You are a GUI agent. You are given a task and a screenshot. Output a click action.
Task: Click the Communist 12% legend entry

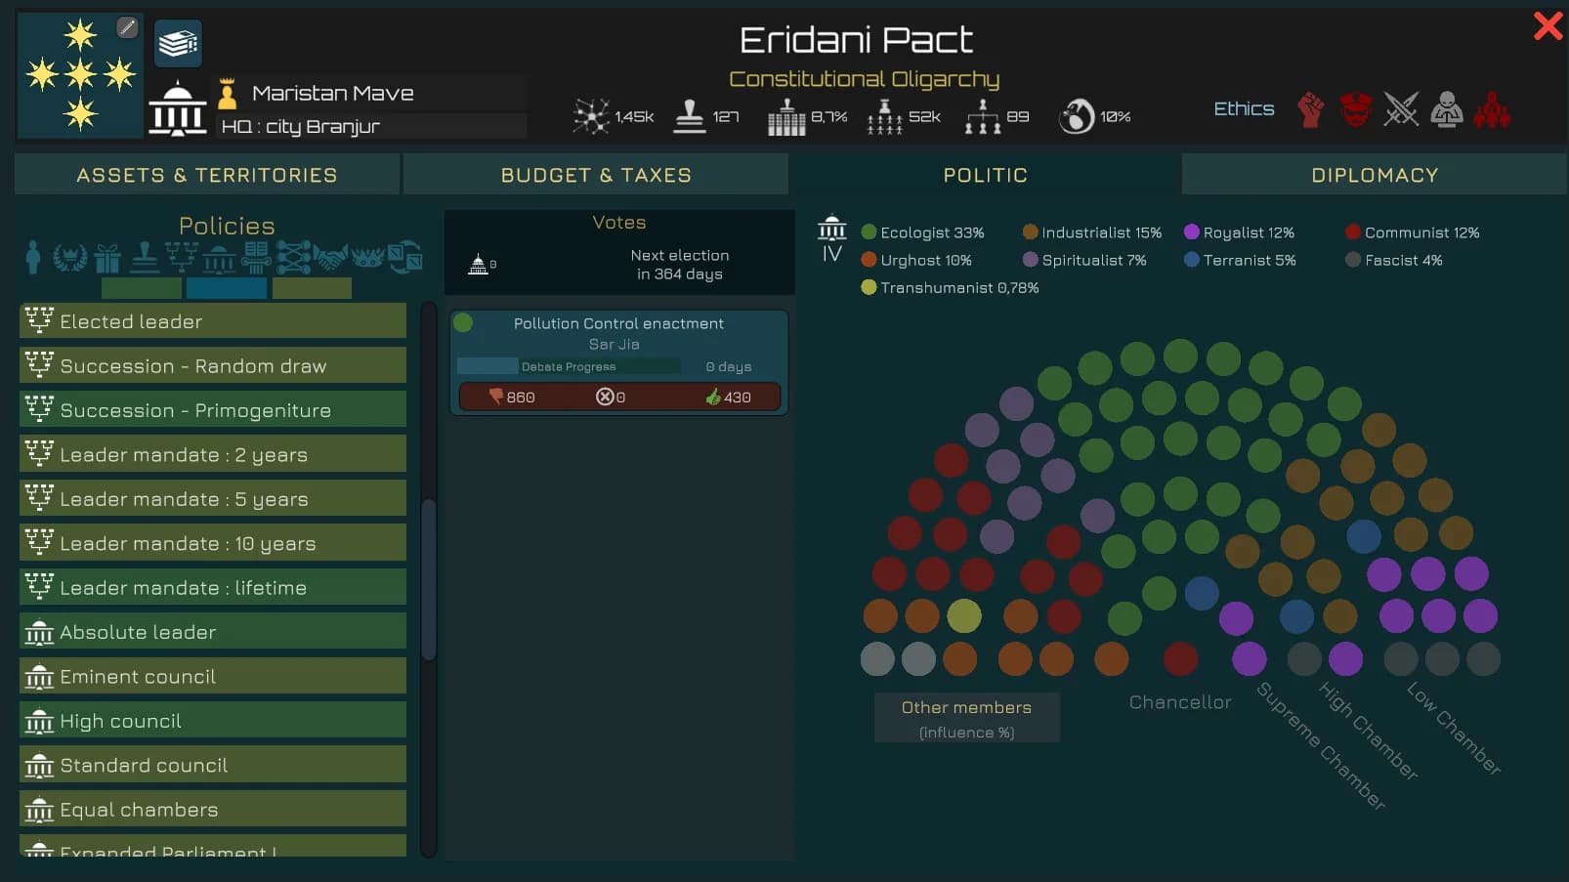1412,232
